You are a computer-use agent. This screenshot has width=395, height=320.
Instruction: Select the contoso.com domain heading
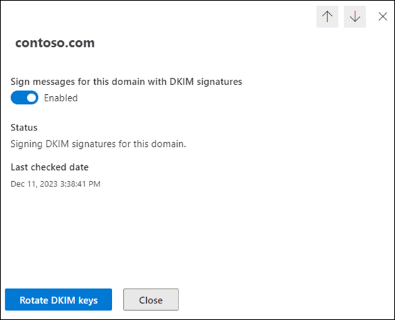pos(55,43)
